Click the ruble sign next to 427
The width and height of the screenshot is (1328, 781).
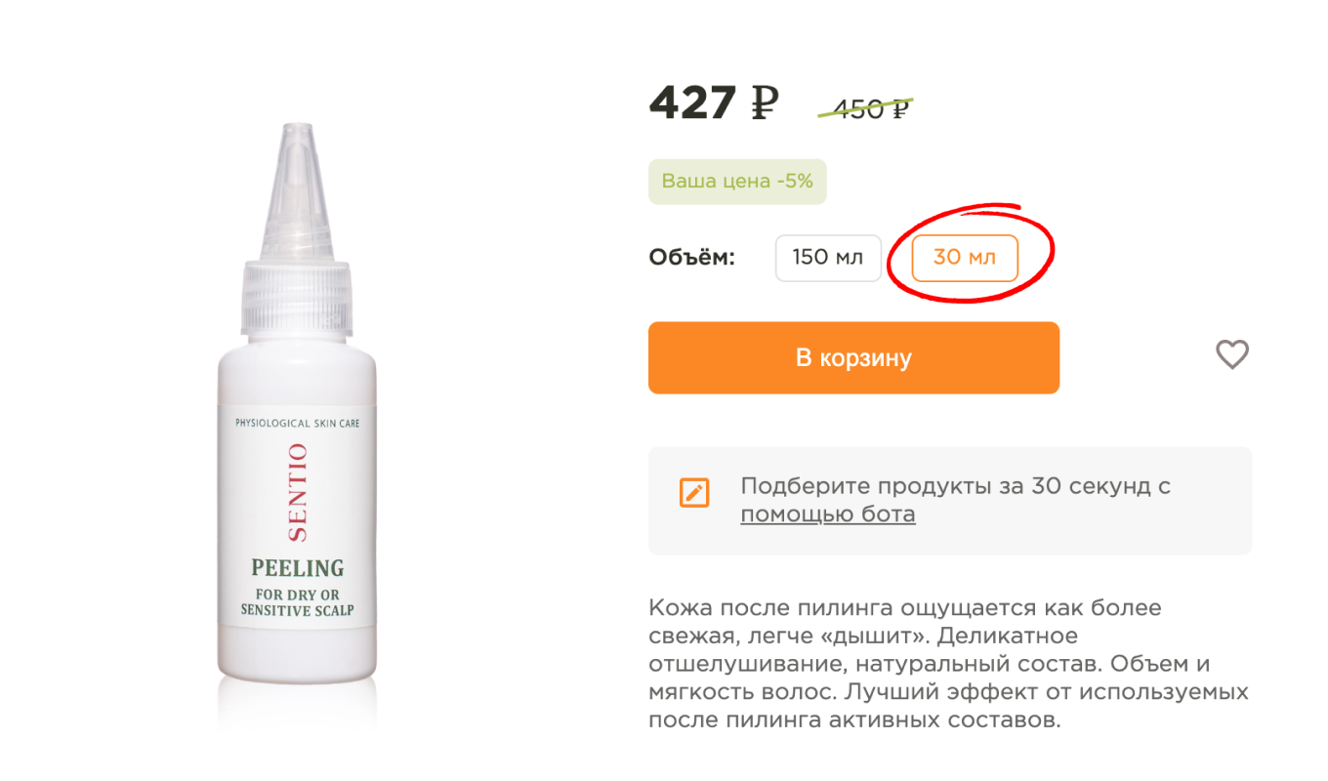(765, 103)
